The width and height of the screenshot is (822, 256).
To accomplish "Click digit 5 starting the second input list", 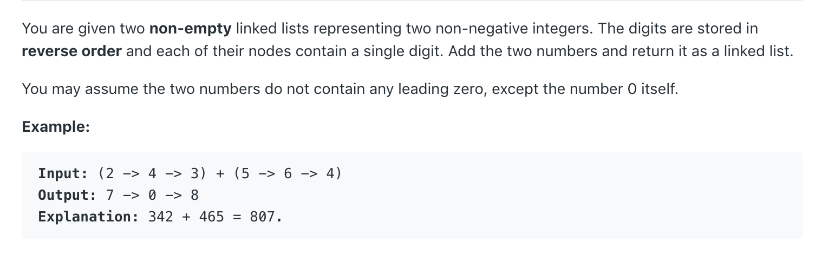I will click(x=245, y=174).
